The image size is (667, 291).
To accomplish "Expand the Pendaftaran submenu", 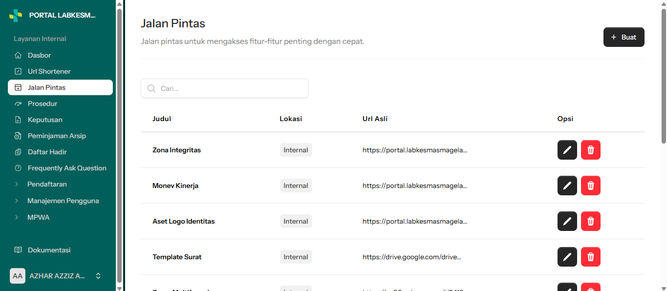I will [x=61, y=184].
